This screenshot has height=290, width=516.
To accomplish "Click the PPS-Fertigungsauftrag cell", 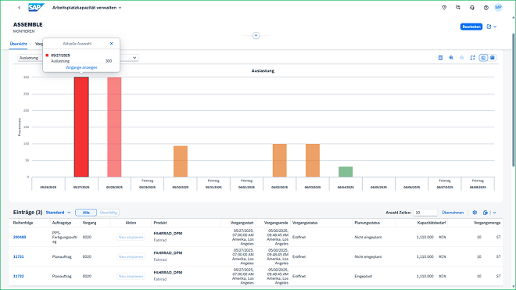I will [x=64, y=237].
